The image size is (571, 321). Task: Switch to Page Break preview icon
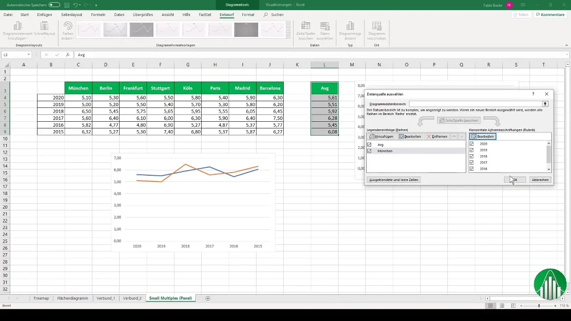(x=513, y=306)
